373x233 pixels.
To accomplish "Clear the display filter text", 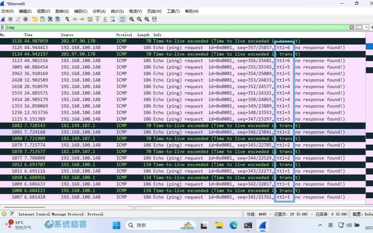I will [x=352, y=27].
